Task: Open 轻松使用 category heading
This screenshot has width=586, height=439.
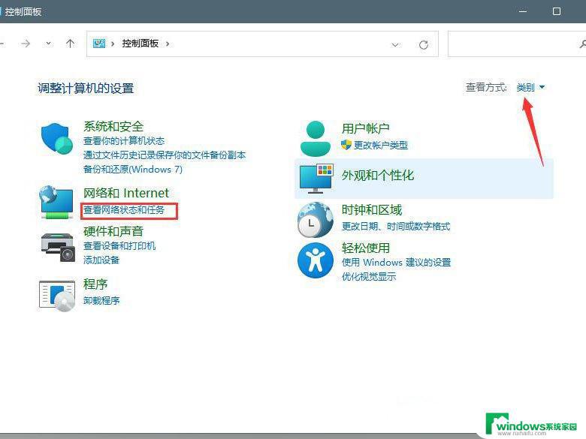Action: click(366, 248)
